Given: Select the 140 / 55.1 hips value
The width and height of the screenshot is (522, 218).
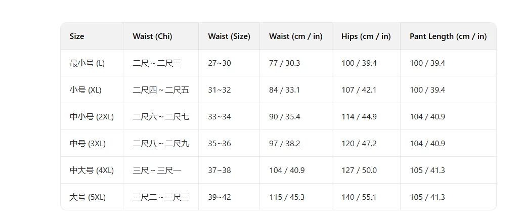Looking at the screenshot, I should pos(359,197).
